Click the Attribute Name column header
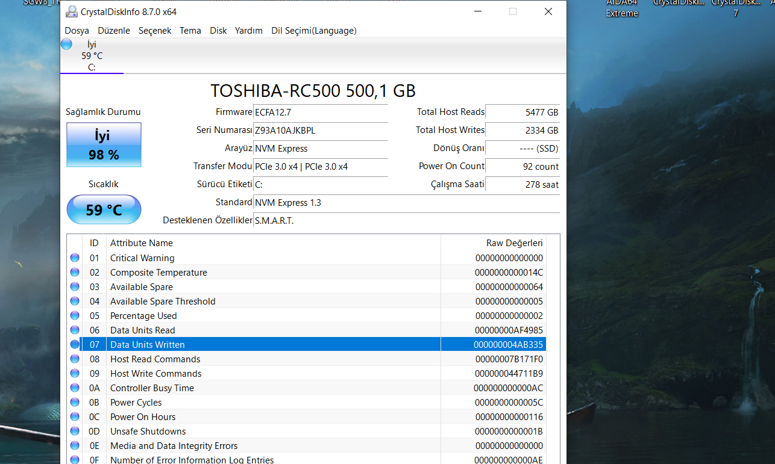This screenshot has width=775, height=464. pos(142,243)
